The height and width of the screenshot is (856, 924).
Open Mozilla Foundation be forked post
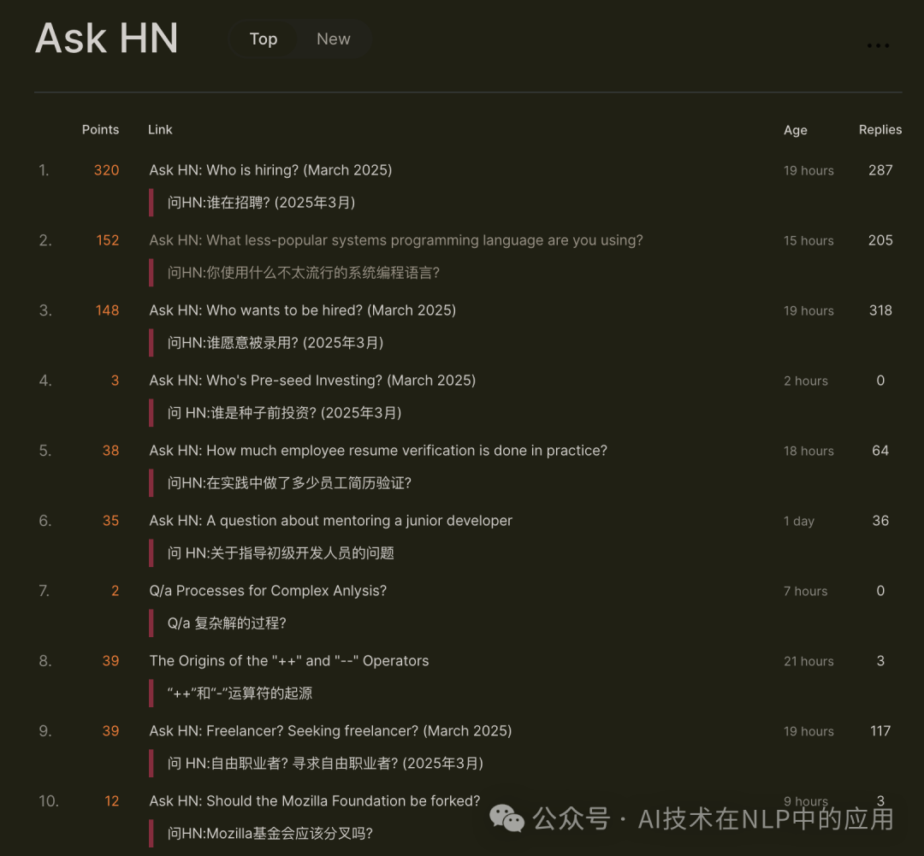314,801
